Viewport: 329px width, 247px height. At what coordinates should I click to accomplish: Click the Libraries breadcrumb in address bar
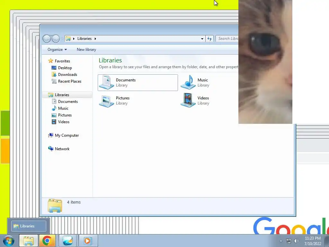tap(84, 39)
